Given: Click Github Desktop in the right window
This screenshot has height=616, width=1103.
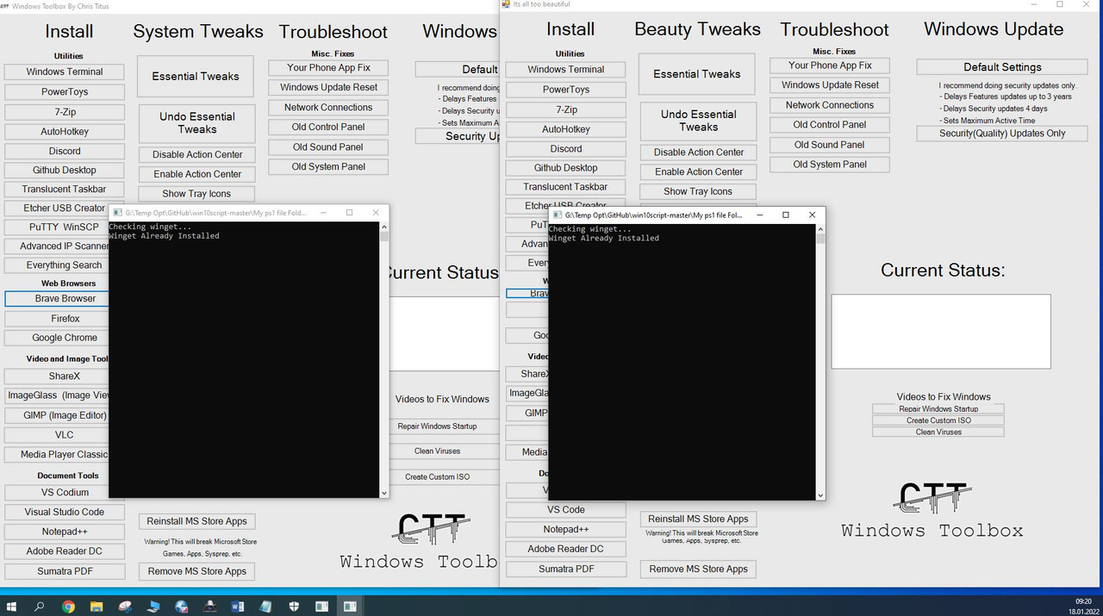Looking at the screenshot, I should coord(566,168).
